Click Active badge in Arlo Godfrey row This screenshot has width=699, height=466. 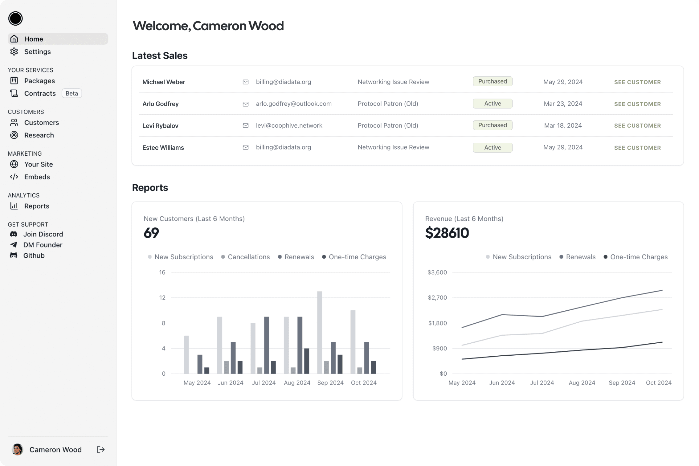(x=493, y=104)
